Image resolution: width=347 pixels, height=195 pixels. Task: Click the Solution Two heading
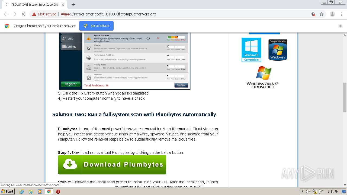[x=134, y=115]
